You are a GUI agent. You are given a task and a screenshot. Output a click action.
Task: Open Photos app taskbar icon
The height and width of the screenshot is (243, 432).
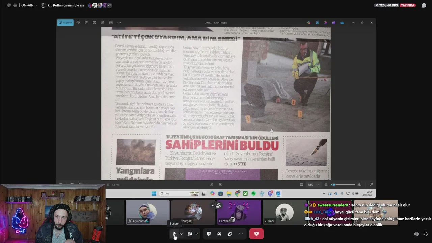tap(278, 193)
